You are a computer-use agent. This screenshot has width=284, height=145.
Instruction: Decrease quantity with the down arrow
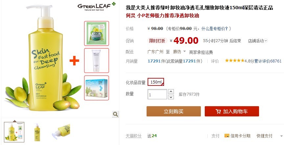[171, 97]
